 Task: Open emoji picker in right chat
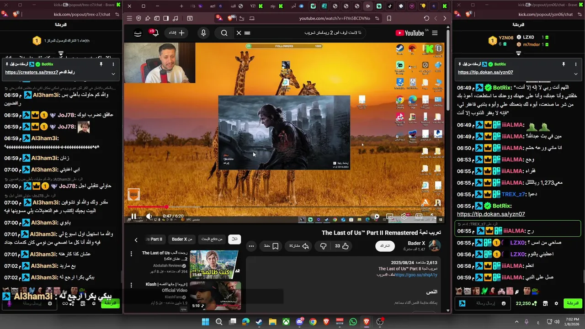pos(504,303)
